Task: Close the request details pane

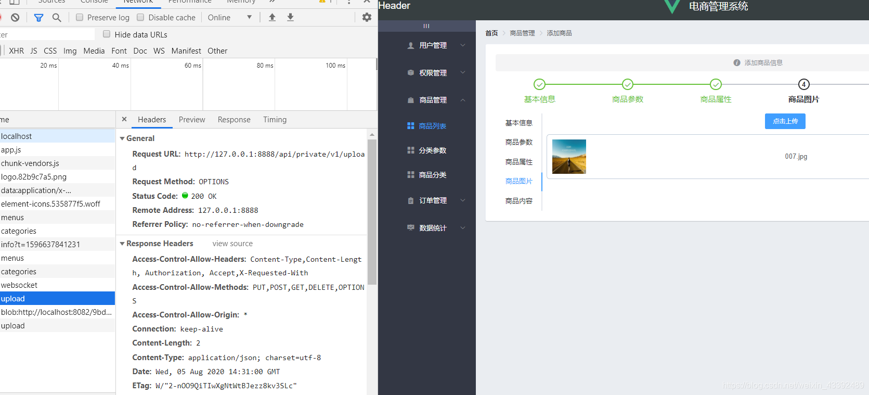Action: pyautogui.click(x=124, y=119)
